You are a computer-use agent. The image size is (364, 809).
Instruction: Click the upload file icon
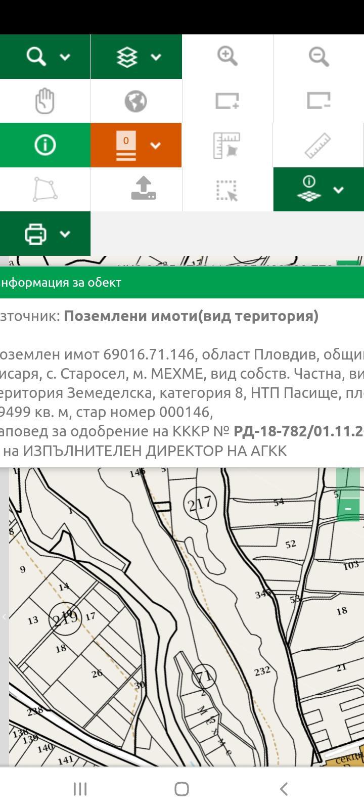(144, 189)
